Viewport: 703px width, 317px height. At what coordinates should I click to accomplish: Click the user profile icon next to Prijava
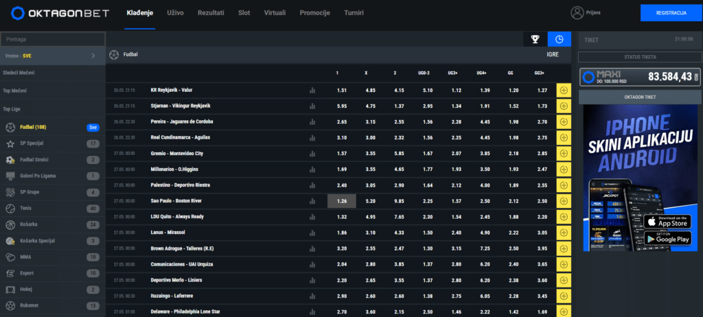577,13
